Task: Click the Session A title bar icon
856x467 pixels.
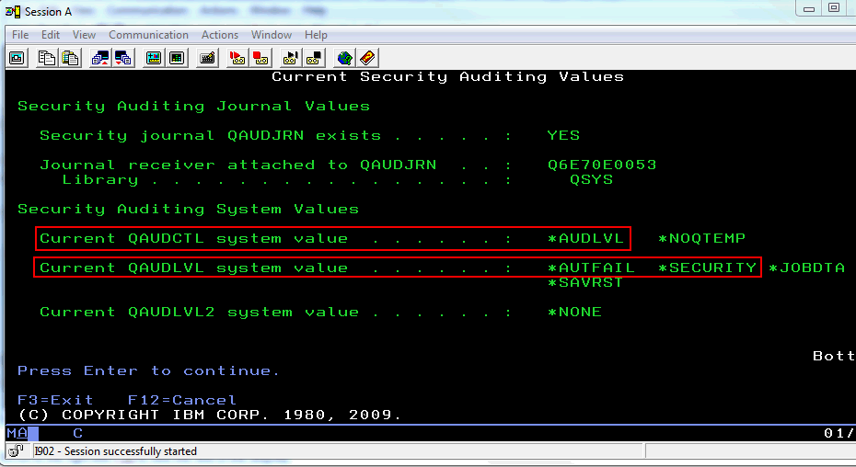Action: click(x=13, y=11)
